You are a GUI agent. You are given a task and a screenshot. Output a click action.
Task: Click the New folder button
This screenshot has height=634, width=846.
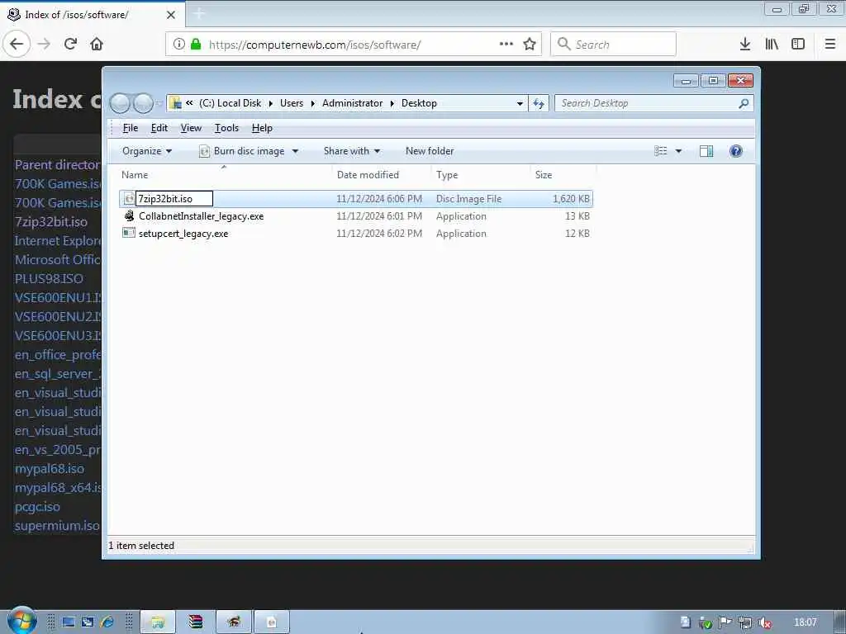point(430,151)
